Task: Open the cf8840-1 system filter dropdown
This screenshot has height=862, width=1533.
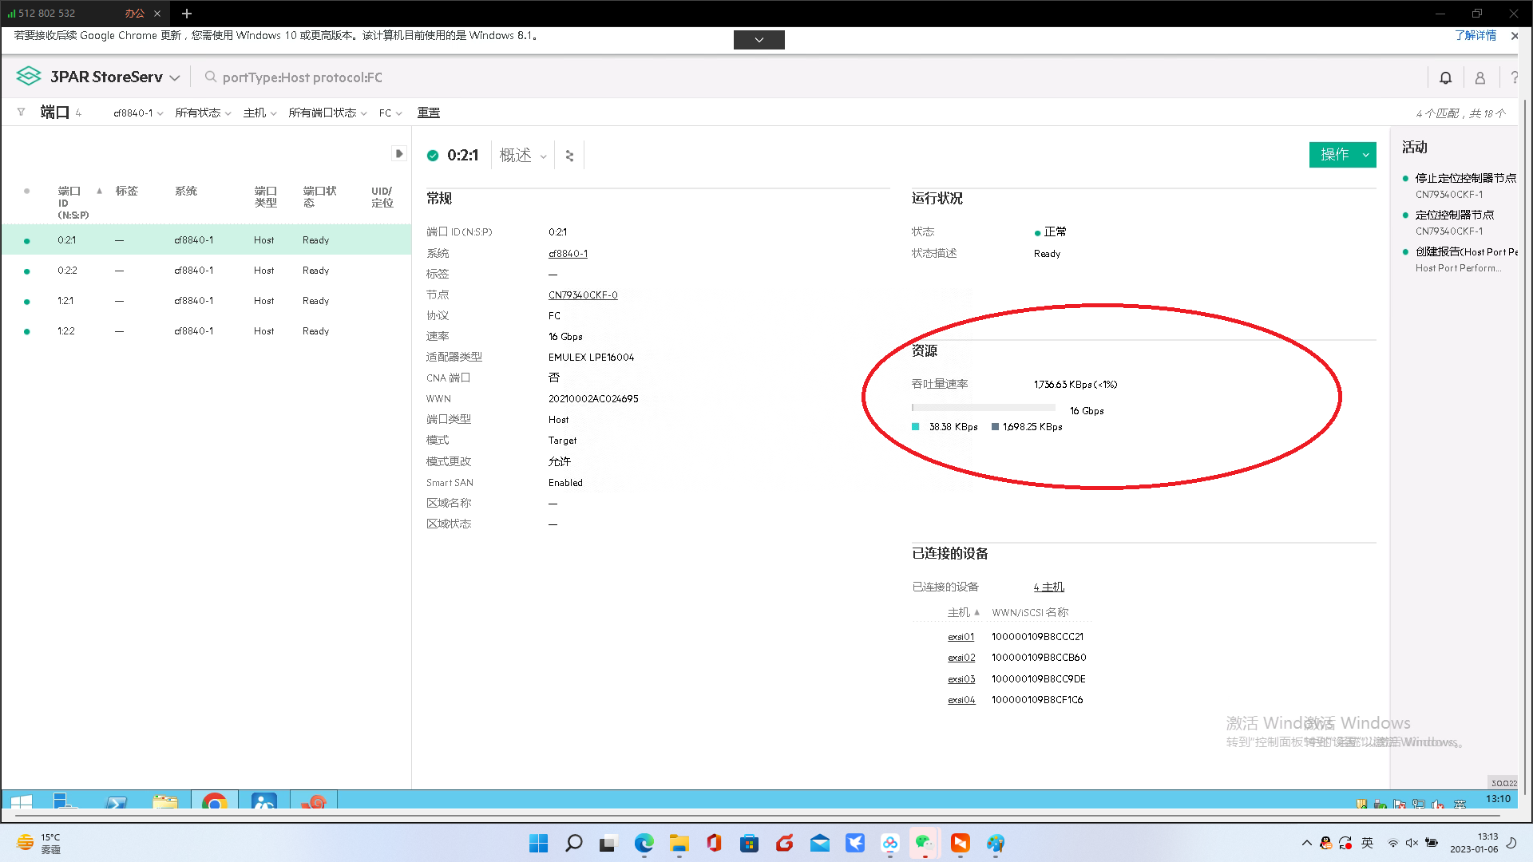Action: (x=137, y=113)
